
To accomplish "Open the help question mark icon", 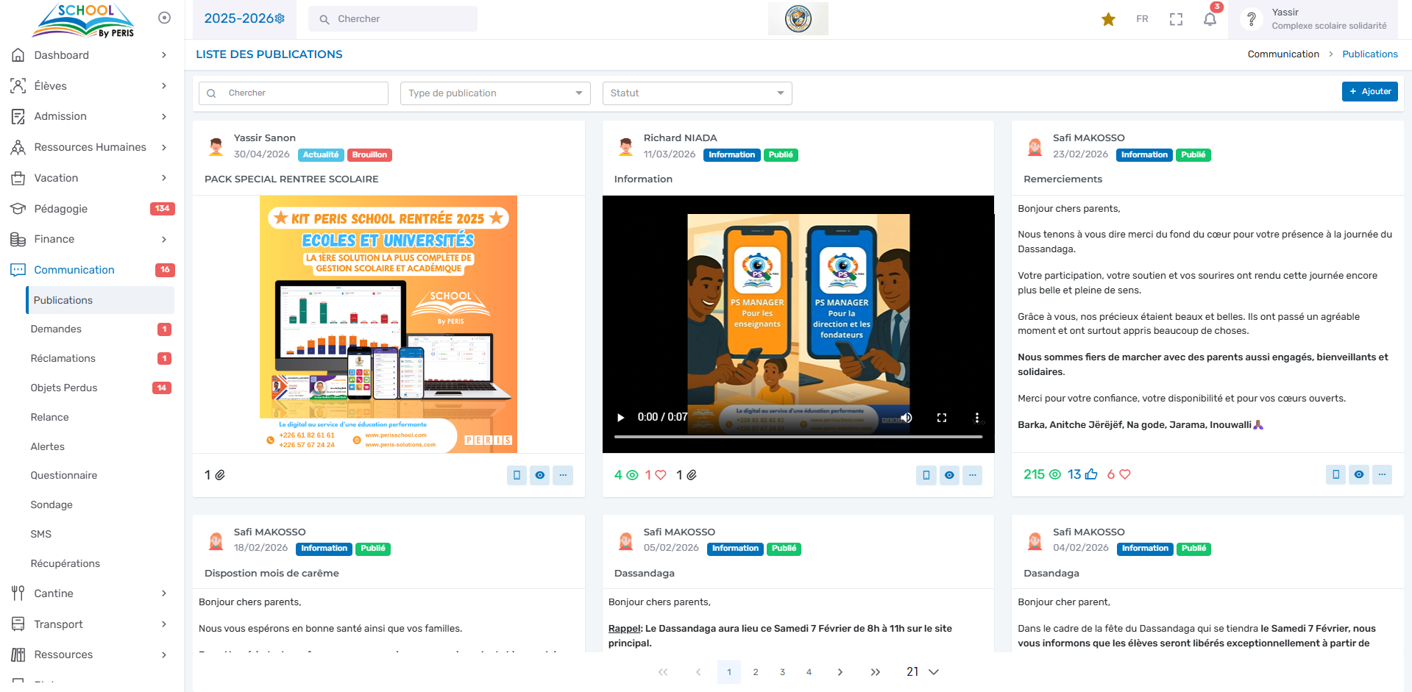I will point(1251,19).
